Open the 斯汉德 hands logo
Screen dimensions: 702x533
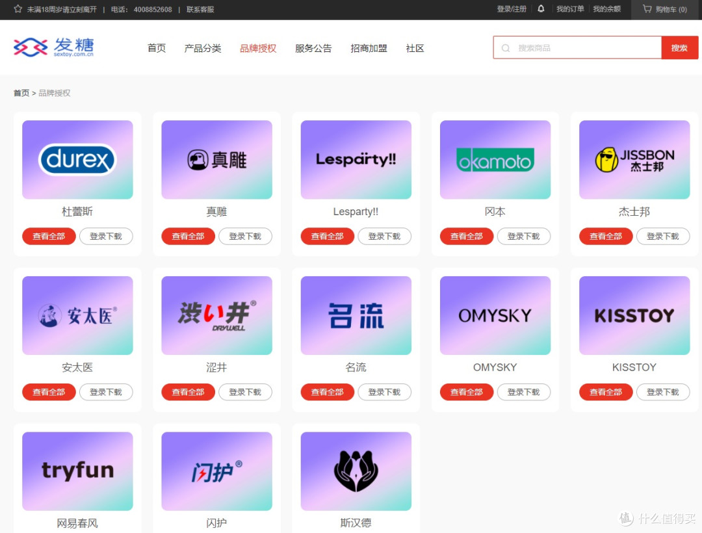click(356, 471)
